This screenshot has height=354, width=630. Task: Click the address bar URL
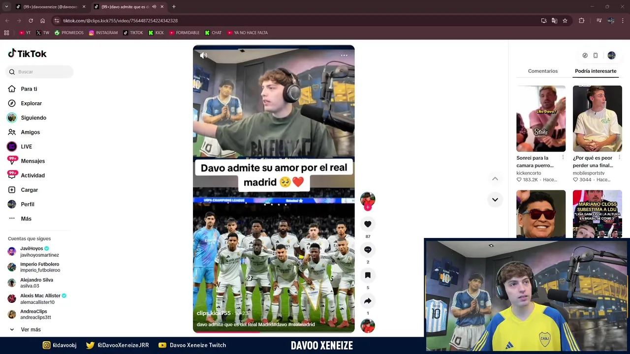coord(121,21)
